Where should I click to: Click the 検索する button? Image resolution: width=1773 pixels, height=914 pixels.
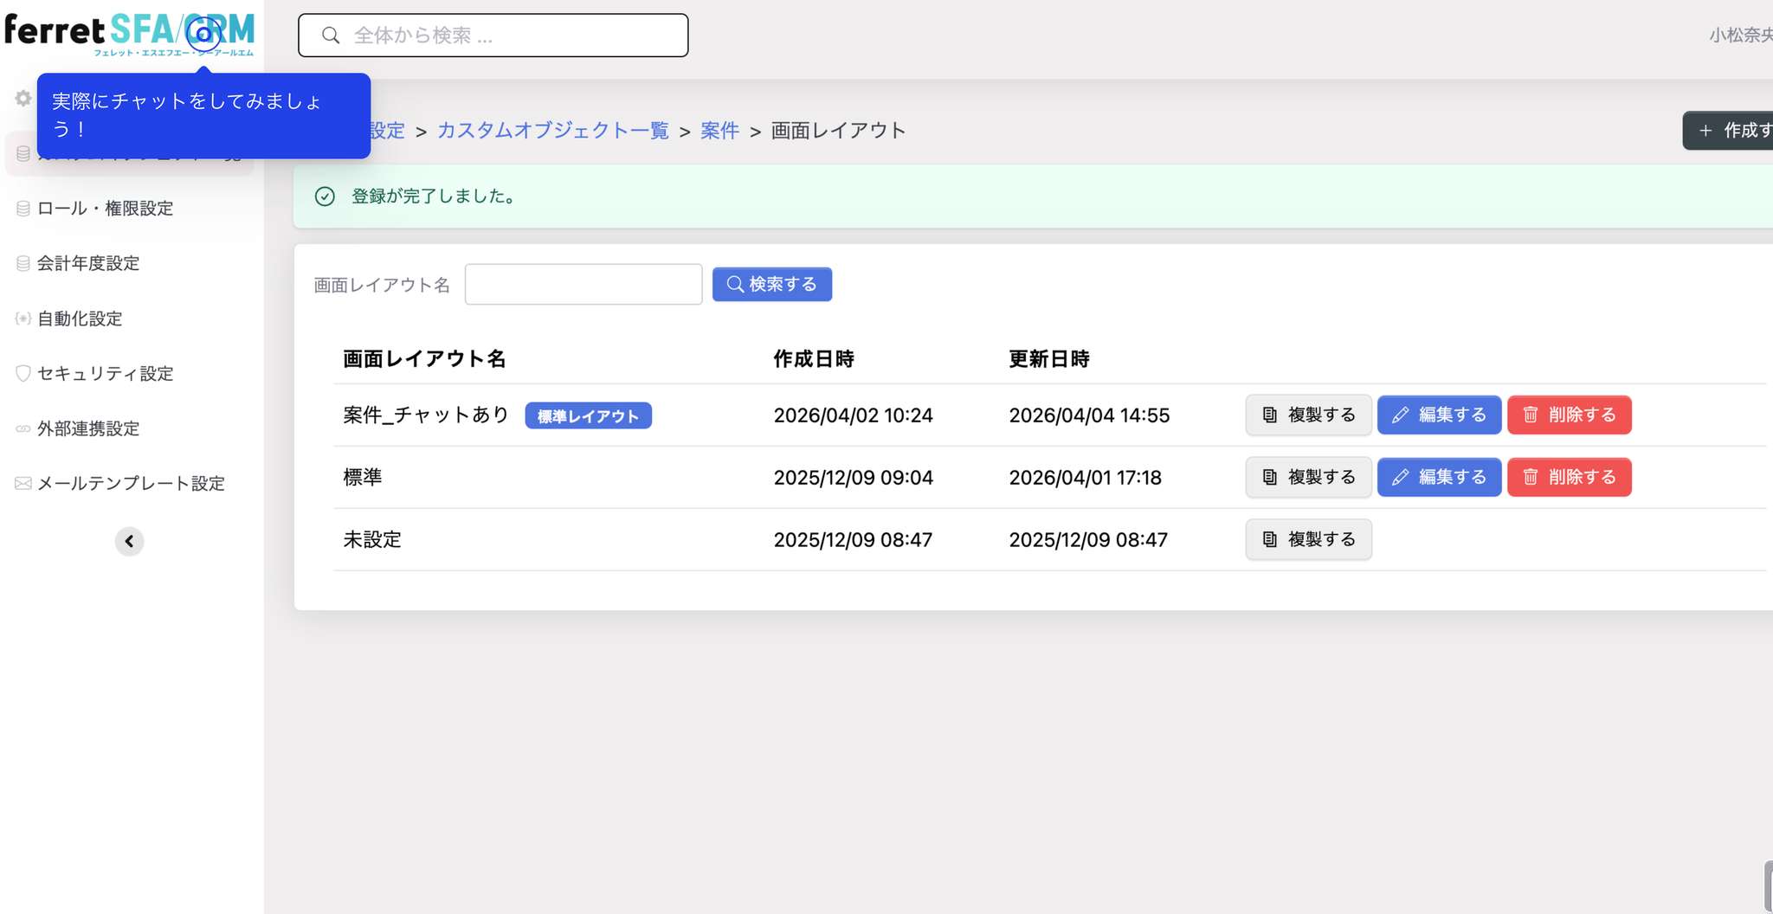click(772, 284)
